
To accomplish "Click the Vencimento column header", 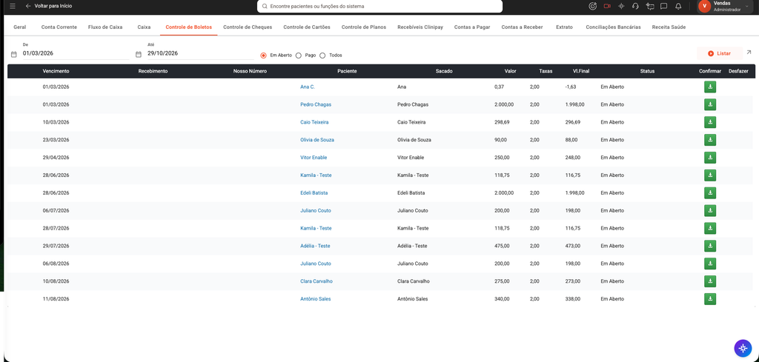I will tap(56, 71).
